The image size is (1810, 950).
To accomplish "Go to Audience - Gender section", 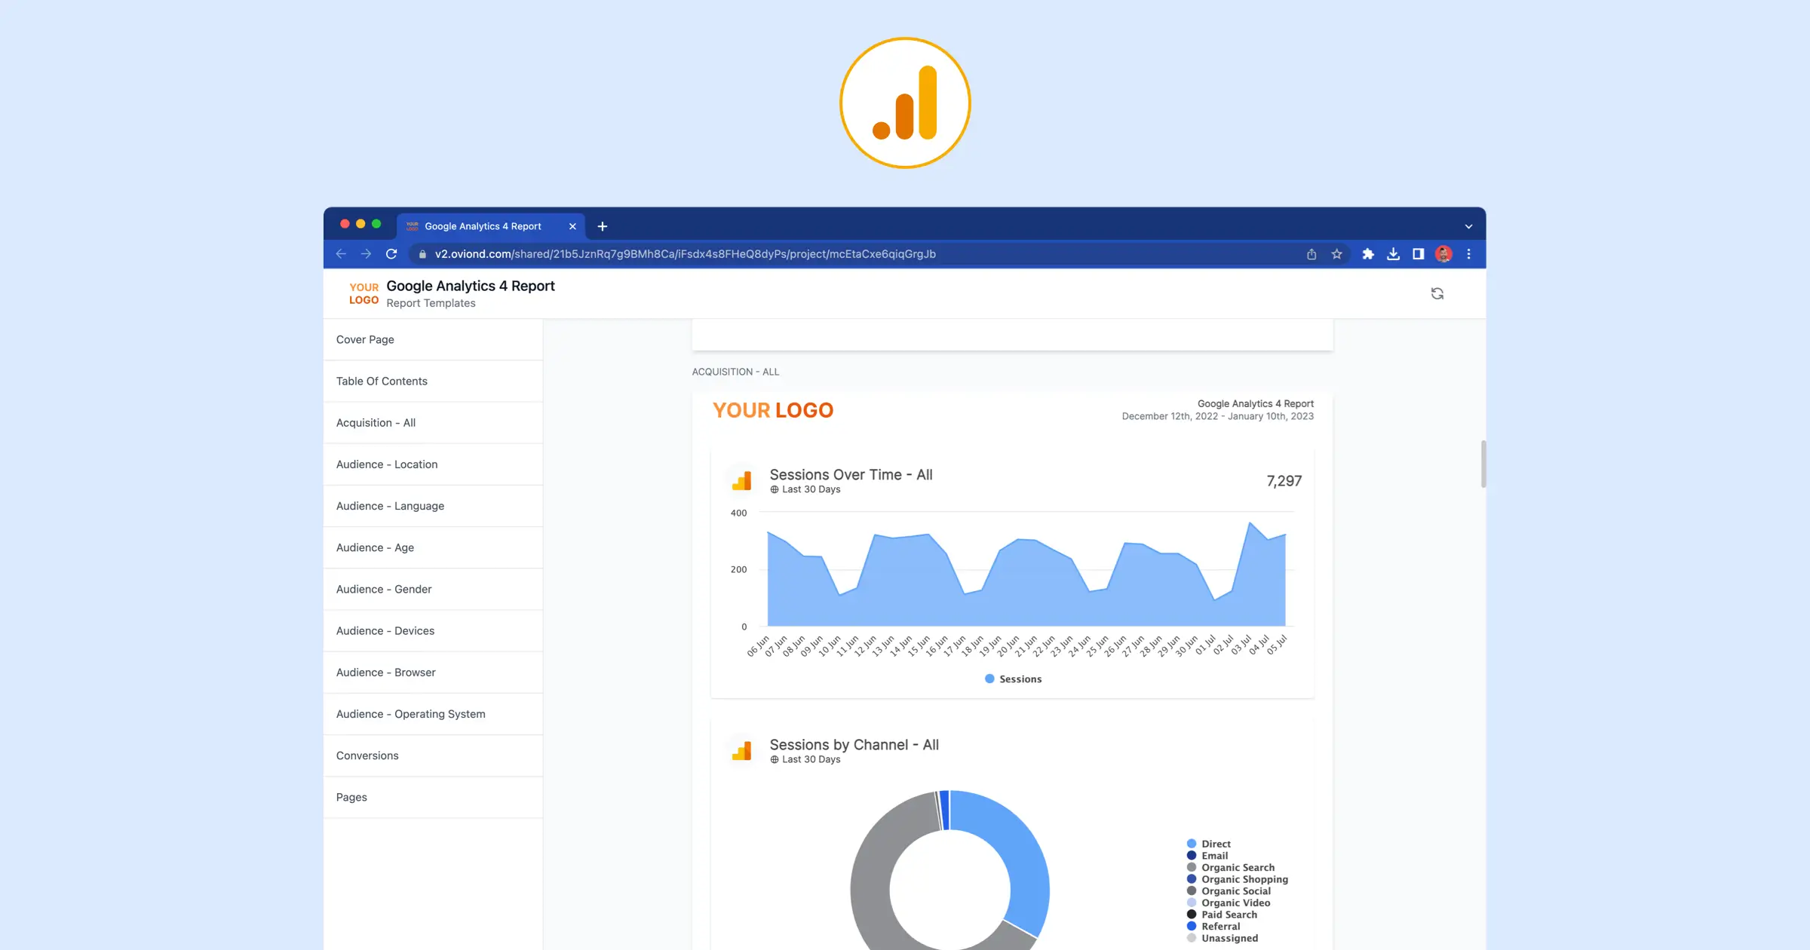I will point(433,589).
